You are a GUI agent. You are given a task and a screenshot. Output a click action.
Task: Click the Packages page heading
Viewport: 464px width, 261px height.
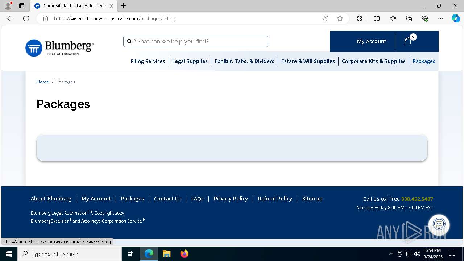tap(63, 104)
